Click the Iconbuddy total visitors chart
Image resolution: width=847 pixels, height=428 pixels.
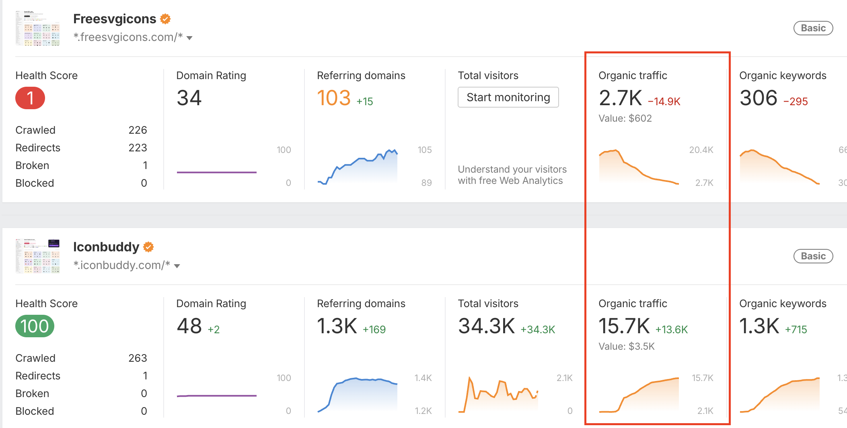[498, 395]
